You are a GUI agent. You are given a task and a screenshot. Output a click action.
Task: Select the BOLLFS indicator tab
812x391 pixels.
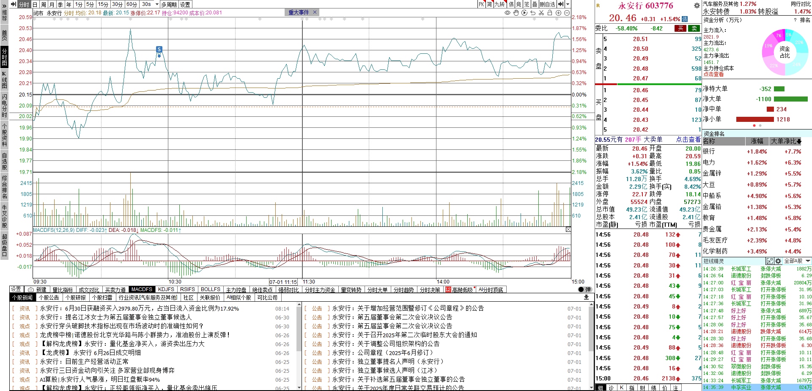tap(211, 289)
